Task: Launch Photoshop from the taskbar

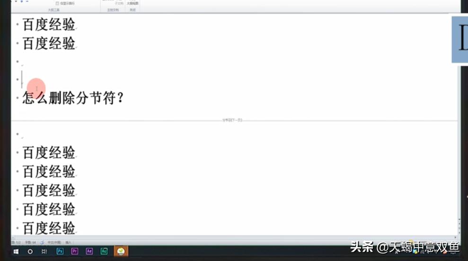Action: pyautogui.click(x=60, y=251)
